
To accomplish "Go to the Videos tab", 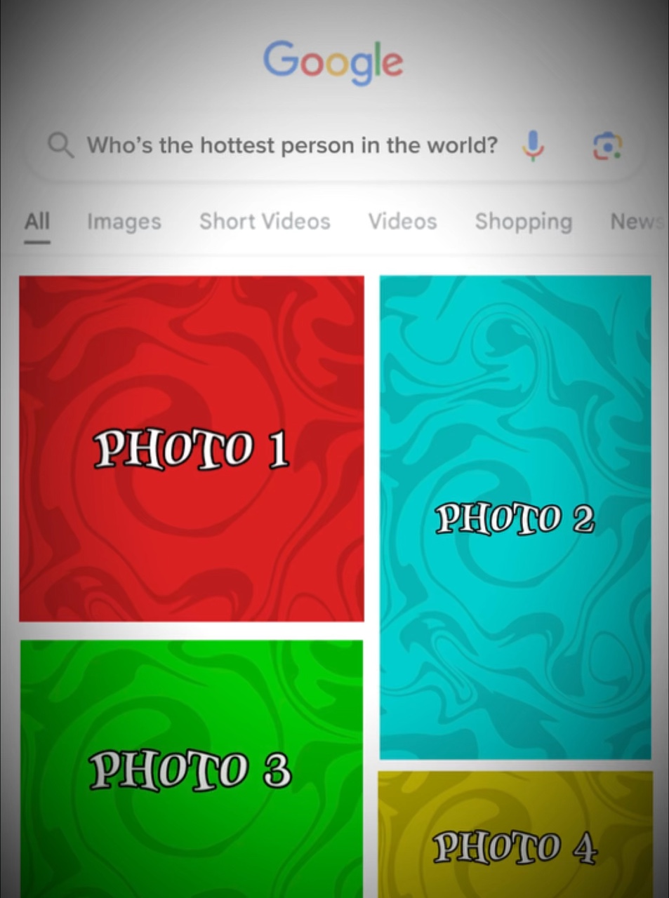I will [403, 222].
